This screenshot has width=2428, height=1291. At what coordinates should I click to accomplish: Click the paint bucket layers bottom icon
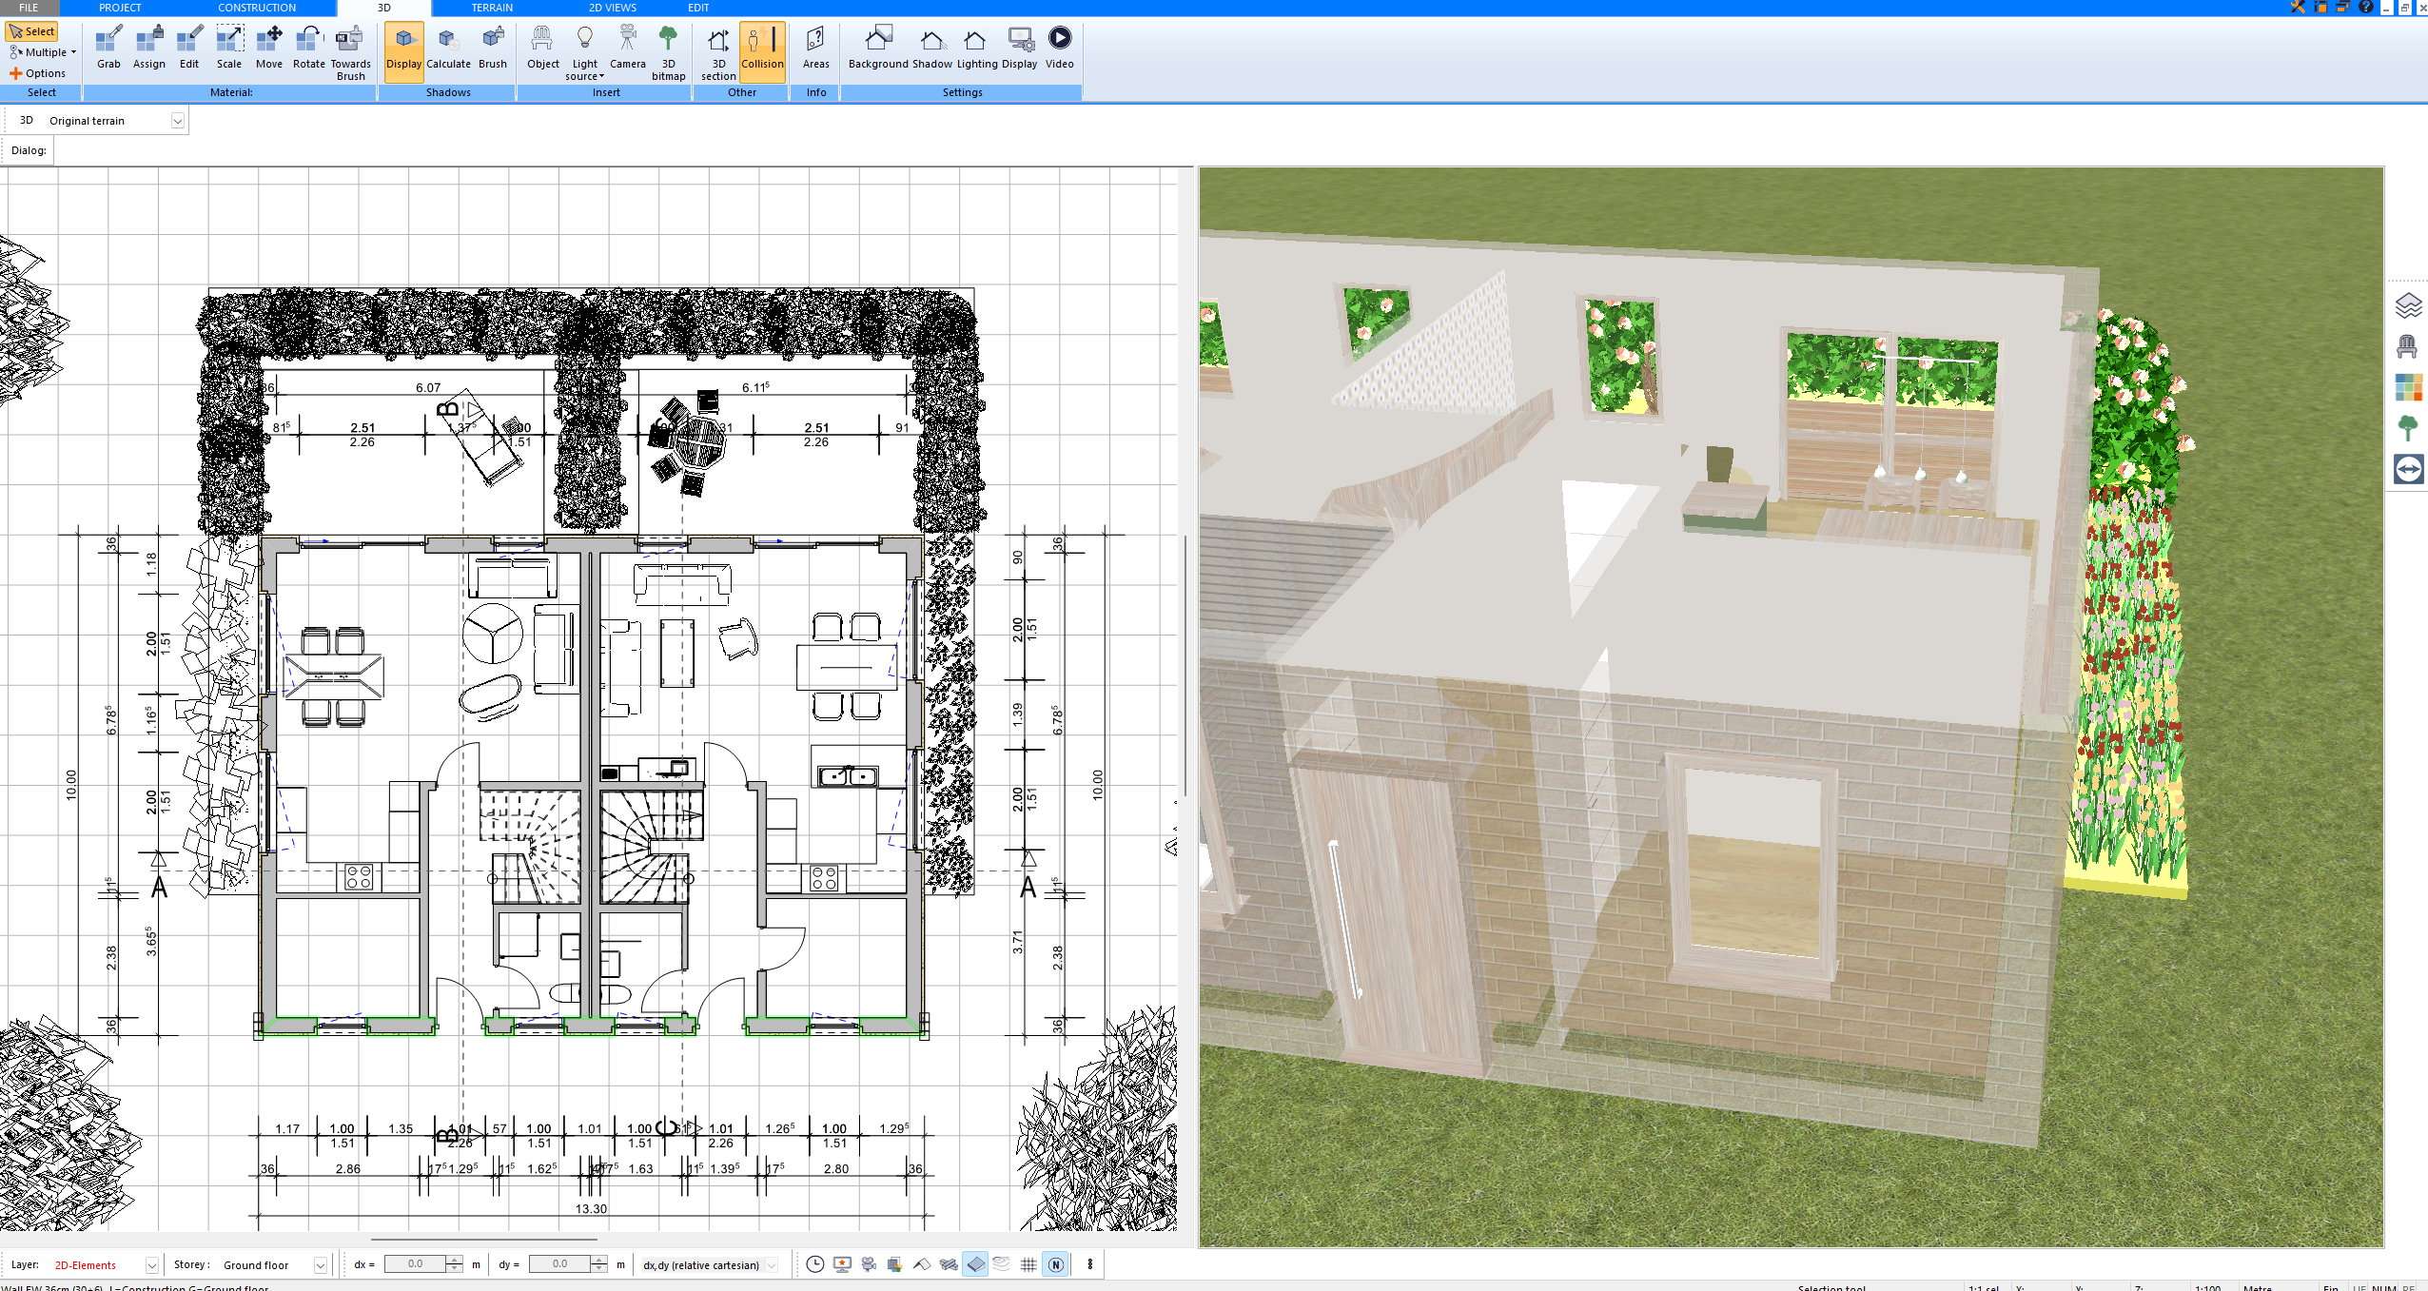(x=895, y=1264)
